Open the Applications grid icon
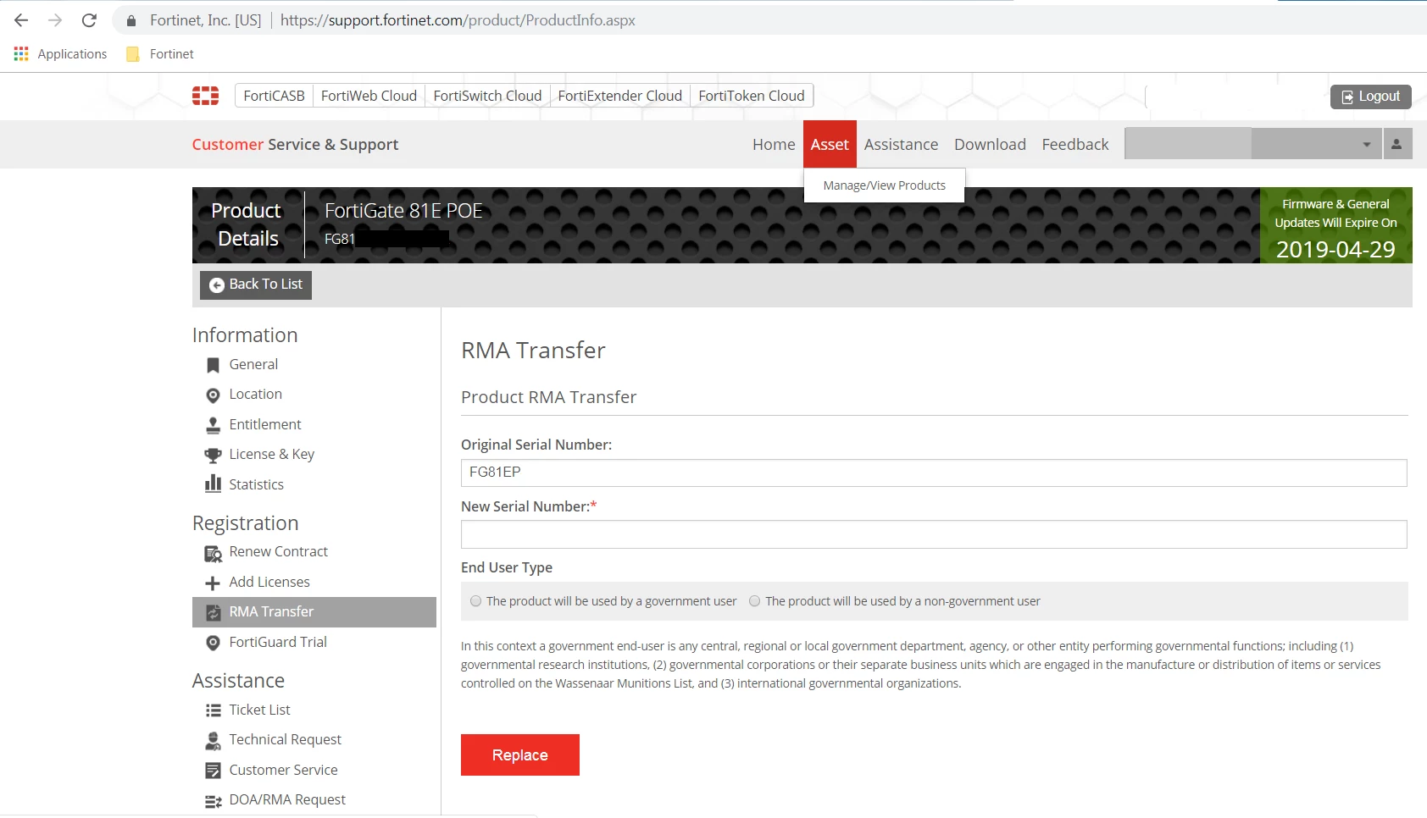This screenshot has height=818, width=1427. 21,53
